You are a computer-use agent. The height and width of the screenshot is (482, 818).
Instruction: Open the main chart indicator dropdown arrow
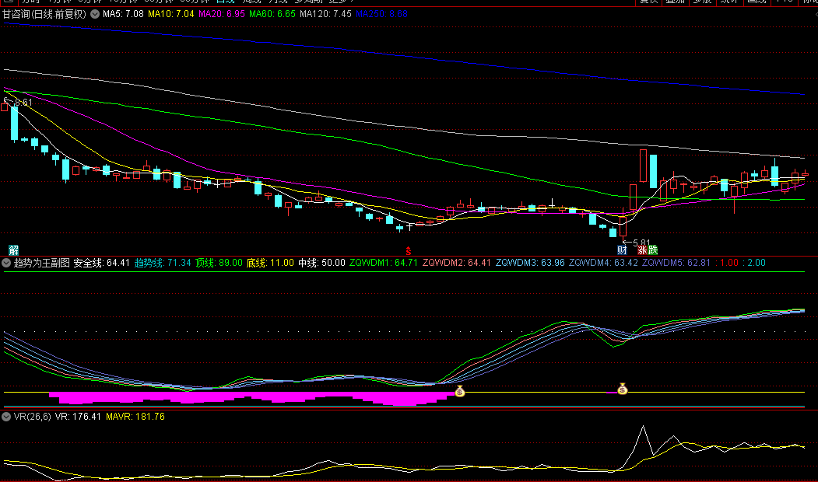95,14
